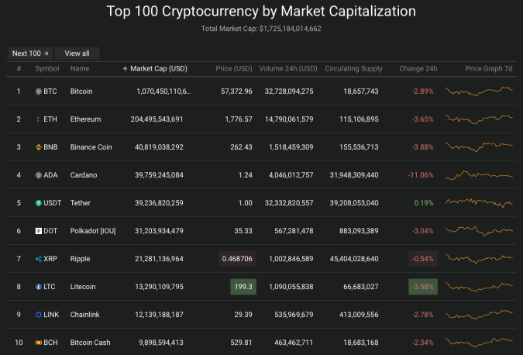
Task: Click Tether's 0.19% change value
Action: (424, 203)
